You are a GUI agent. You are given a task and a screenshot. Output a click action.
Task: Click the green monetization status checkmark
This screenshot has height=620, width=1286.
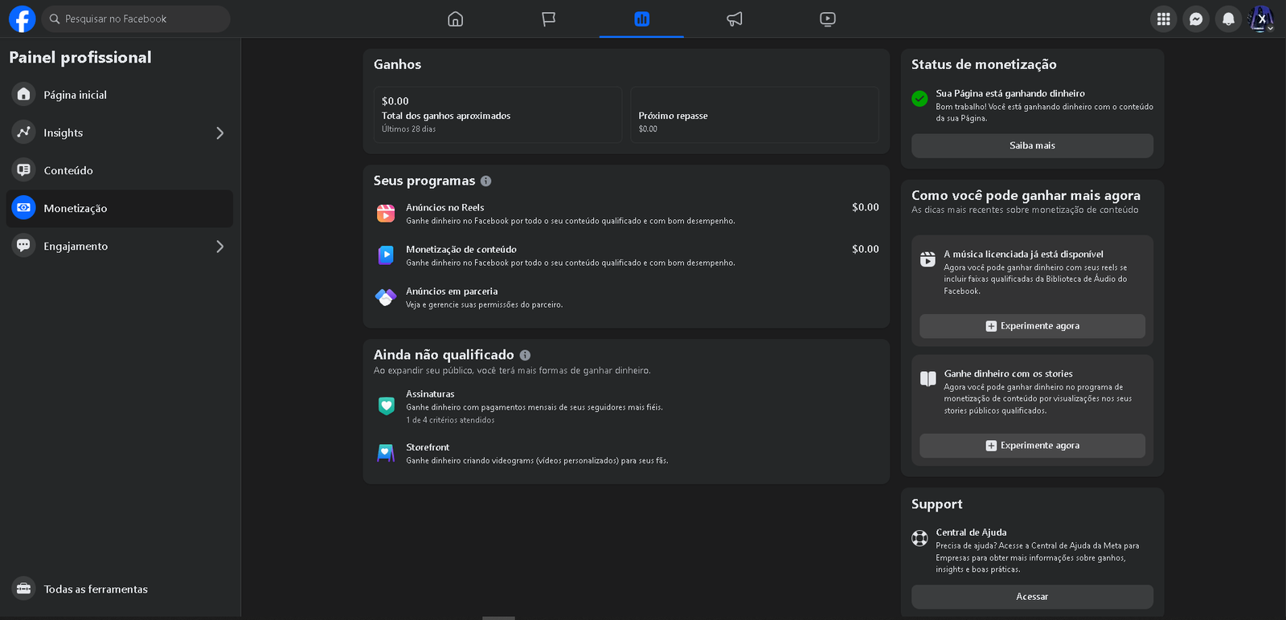920,99
